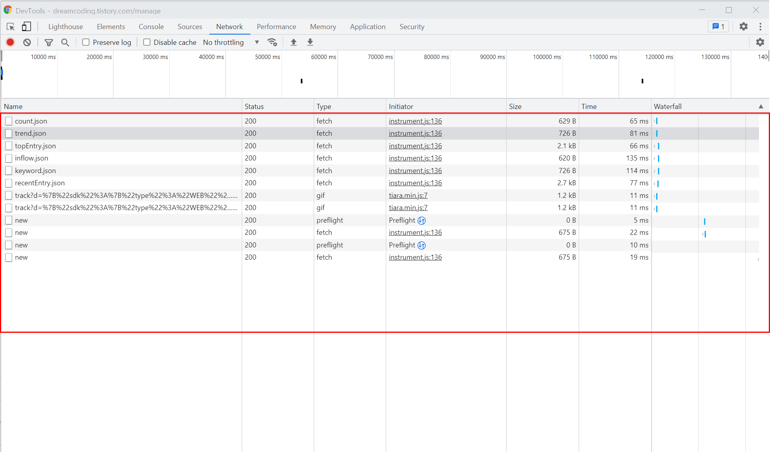
Task: Toggle the device toolbar icon
Action: coord(26,27)
